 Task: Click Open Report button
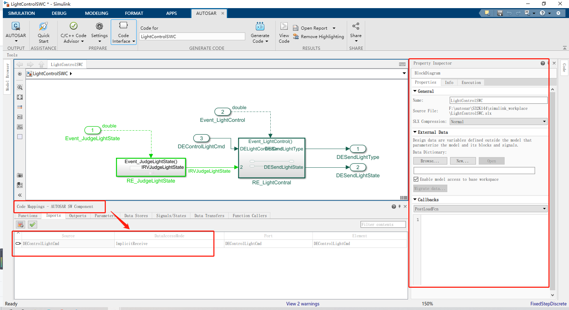point(310,28)
